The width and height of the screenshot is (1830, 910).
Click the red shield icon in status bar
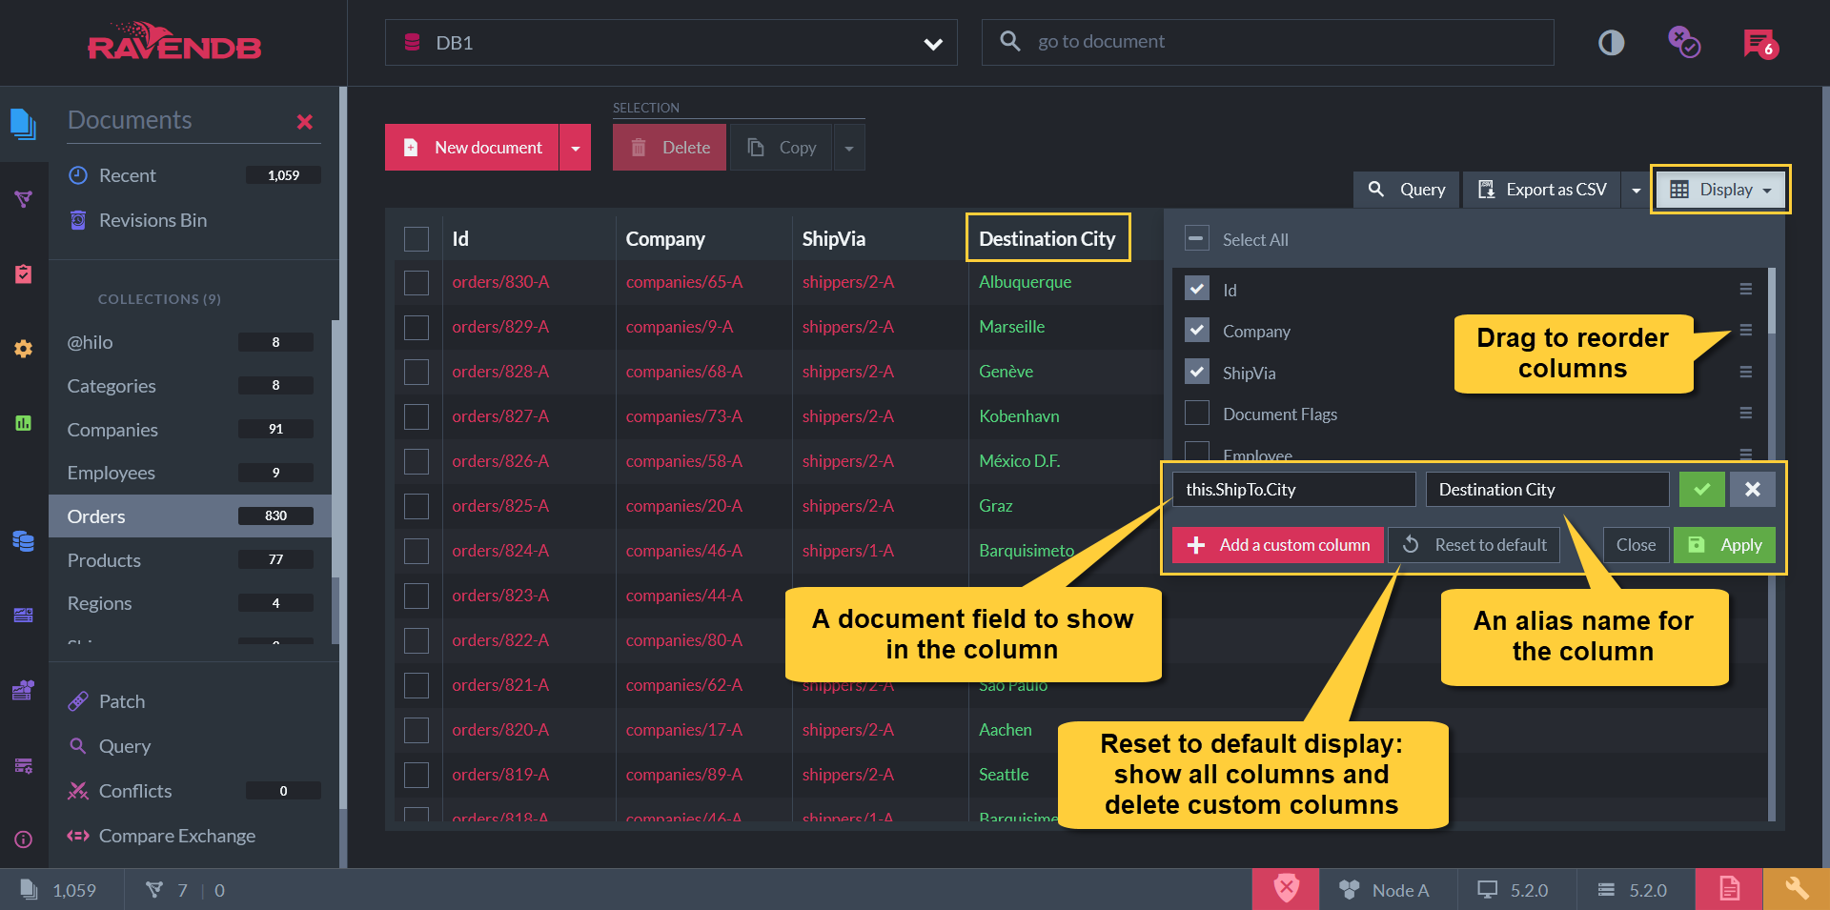point(1286,889)
